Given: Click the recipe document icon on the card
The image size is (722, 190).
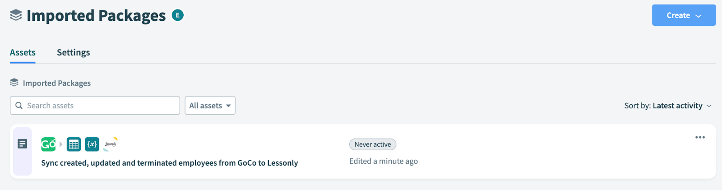Looking at the screenshot, I should pyautogui.click(x=22, y=144).
